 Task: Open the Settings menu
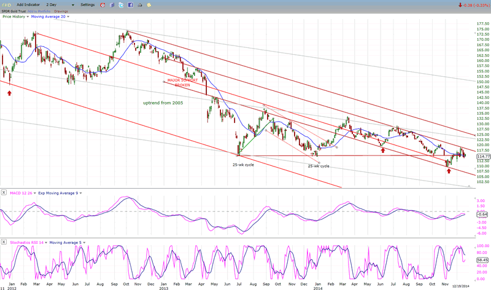(x=88, y=5)
